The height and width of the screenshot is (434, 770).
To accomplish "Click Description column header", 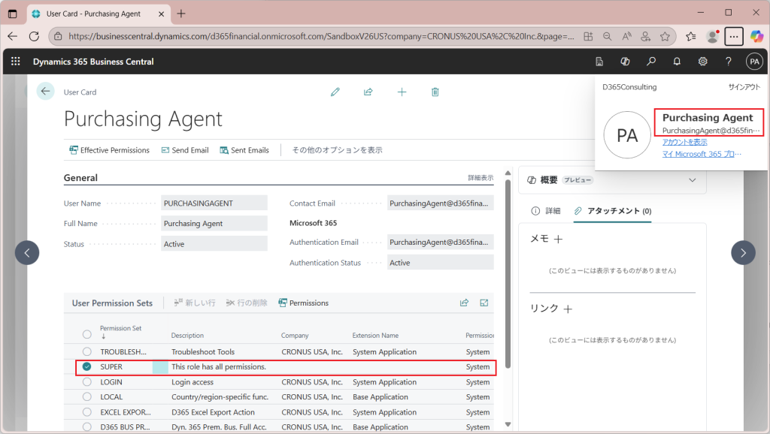I will click(x=187, y=336).
